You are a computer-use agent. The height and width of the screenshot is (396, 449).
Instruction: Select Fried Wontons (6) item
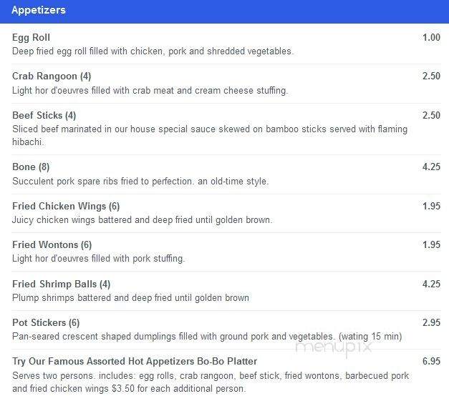52,245
